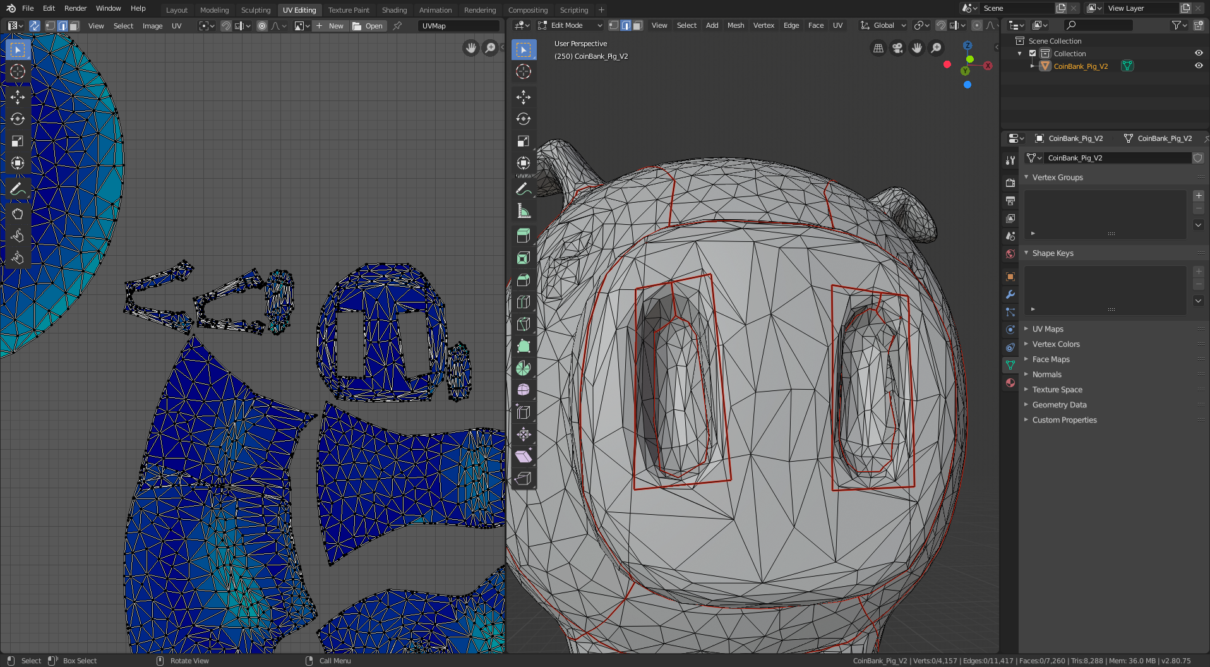Click the Open image button
The width and height of the screenshot is (1210, 667).
(x=368, y=26)
